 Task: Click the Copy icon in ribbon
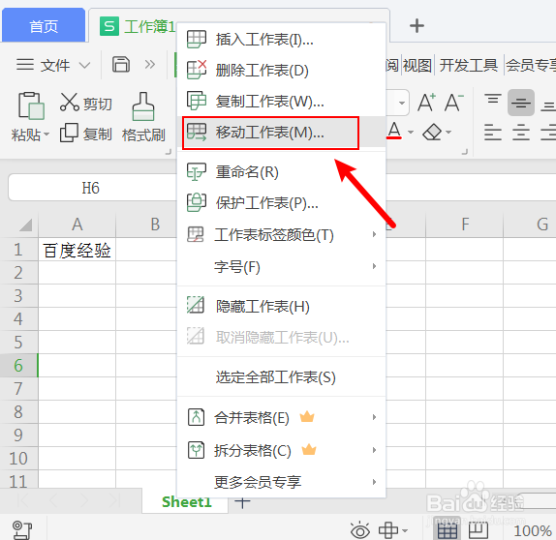tap(69, 133)
